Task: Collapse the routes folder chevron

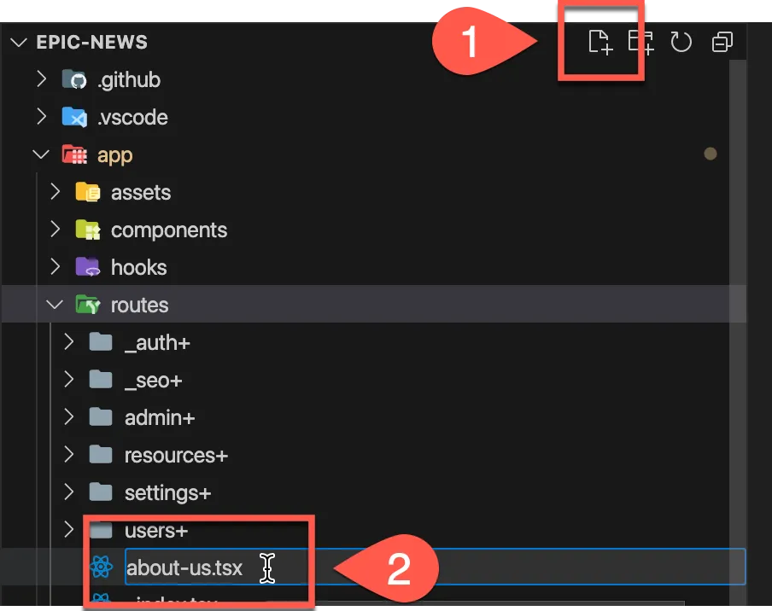Action: [55, 305]
